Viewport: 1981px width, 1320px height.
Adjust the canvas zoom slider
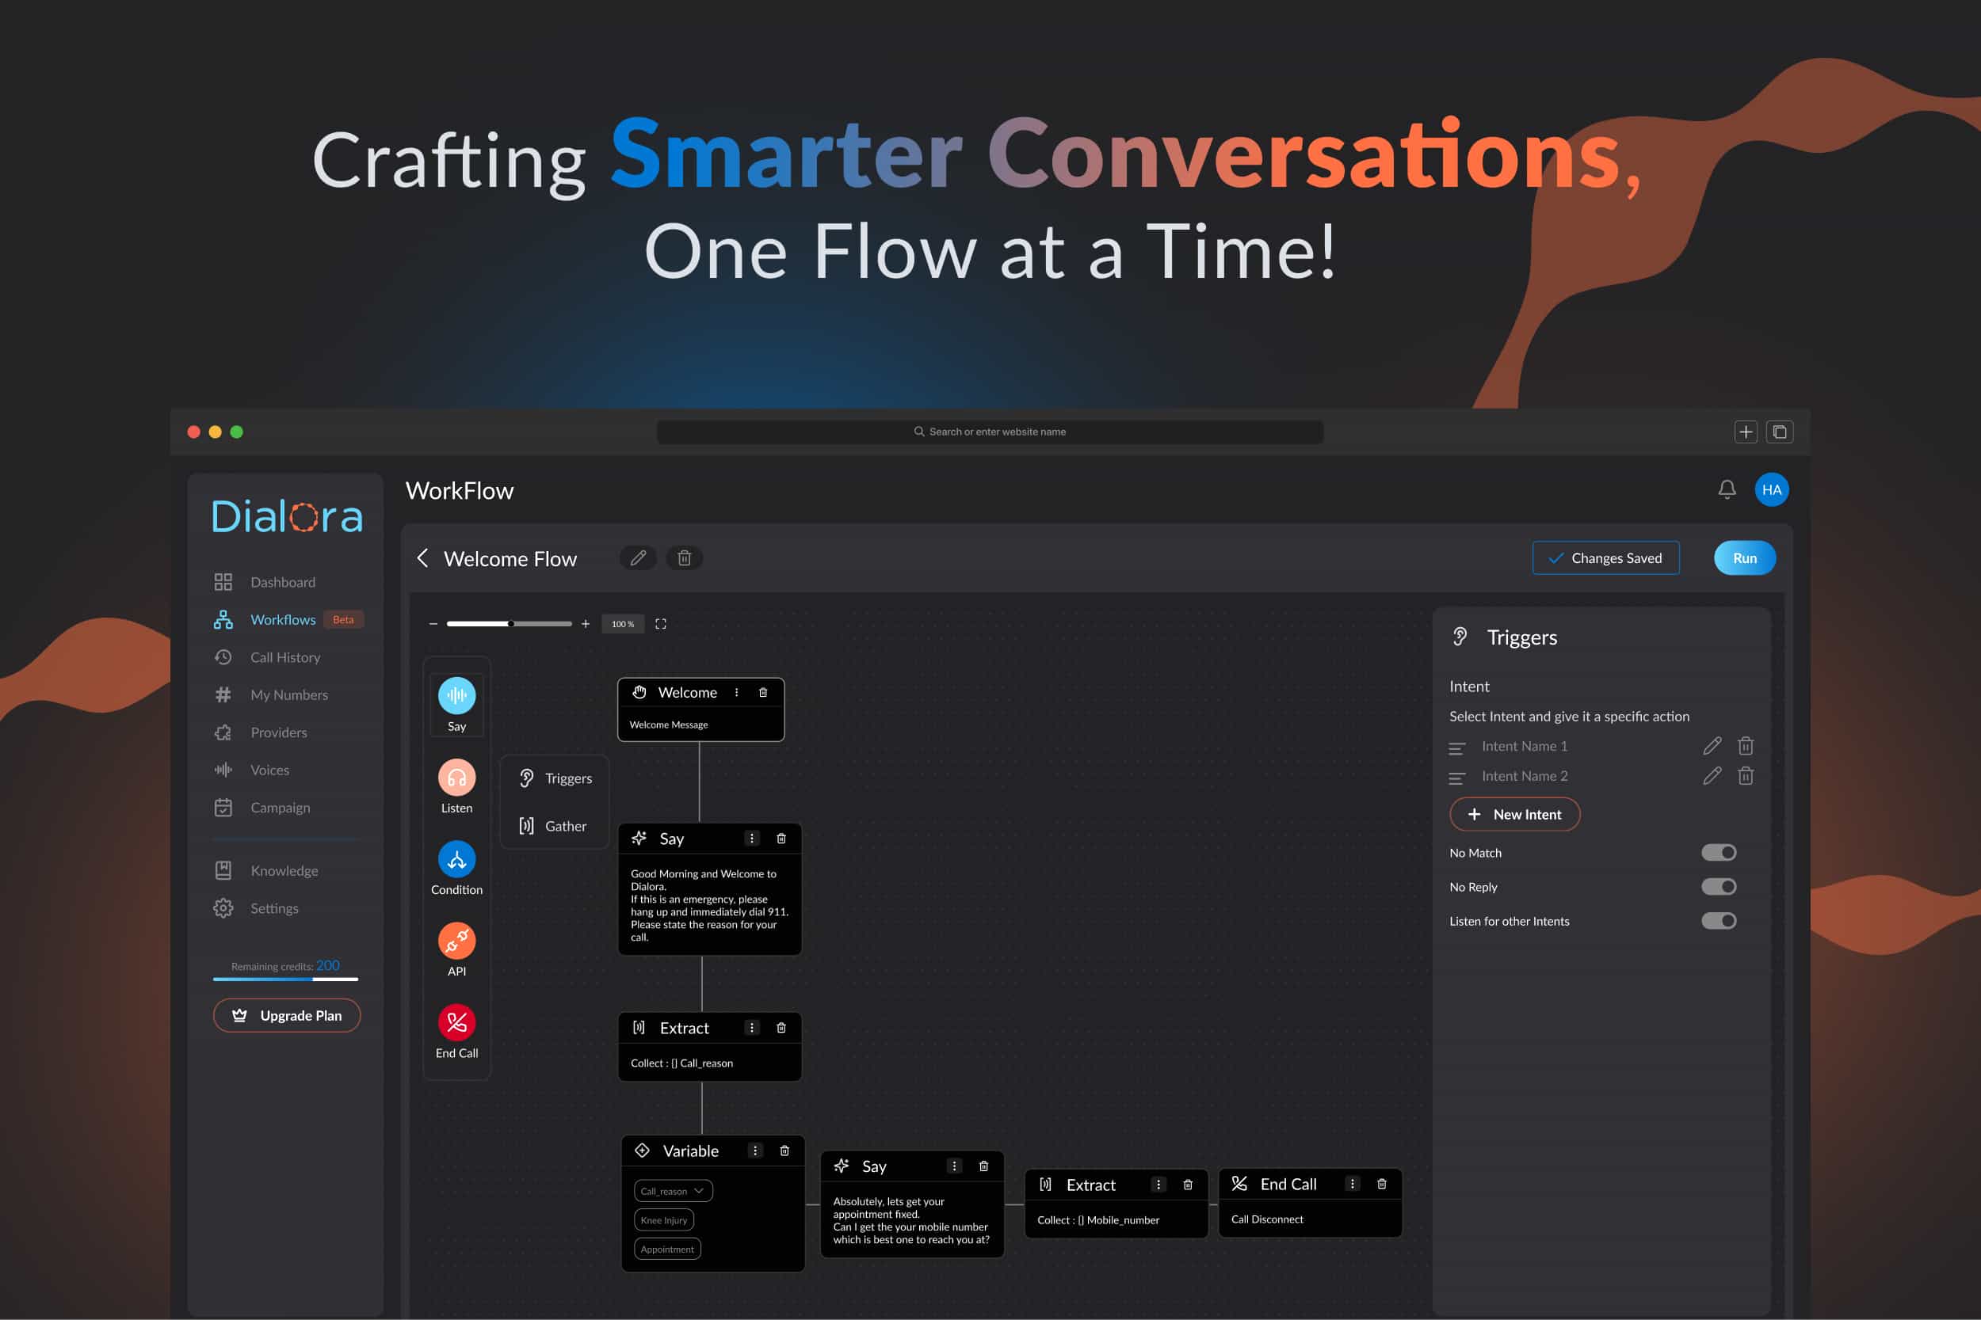click(x=510, y=624)
